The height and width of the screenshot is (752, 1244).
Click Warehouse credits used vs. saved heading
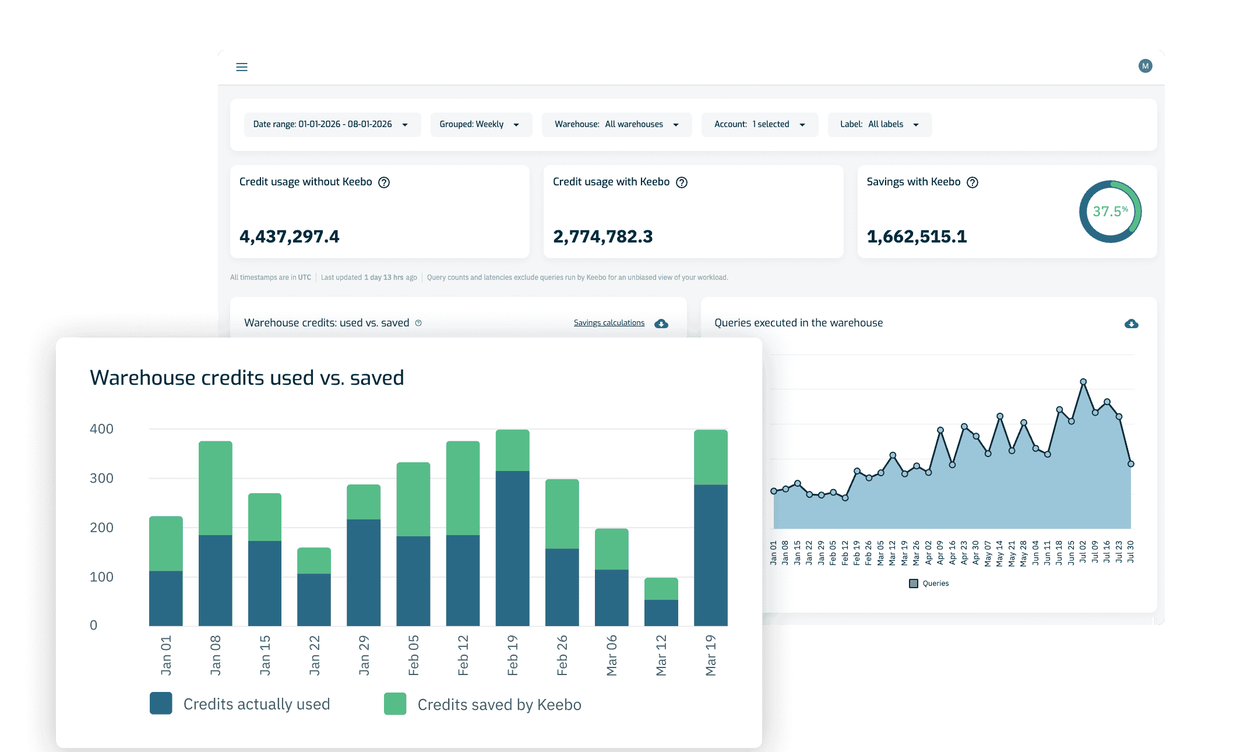(246, 378)
